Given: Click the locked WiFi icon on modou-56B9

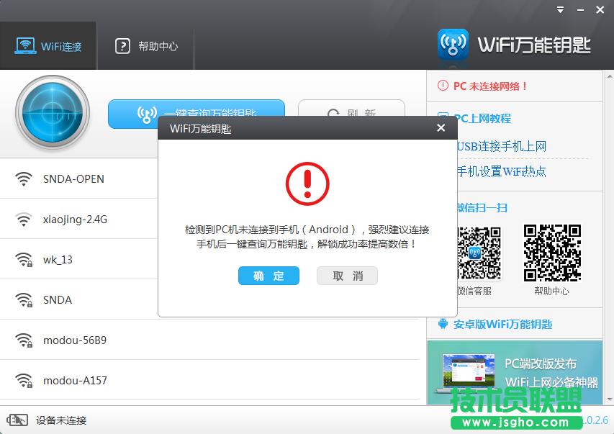Looking at the screenshot, I should [24, 340].
